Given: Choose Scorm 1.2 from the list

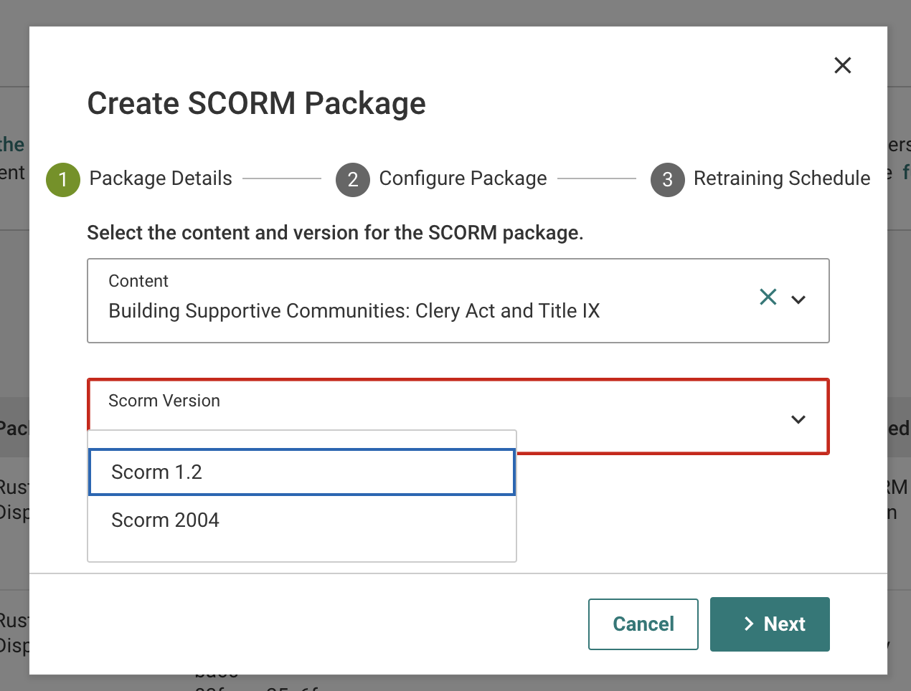Looking at the screenshot, I should tap(157, 472).
